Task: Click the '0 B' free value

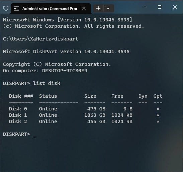Action: 128,109
